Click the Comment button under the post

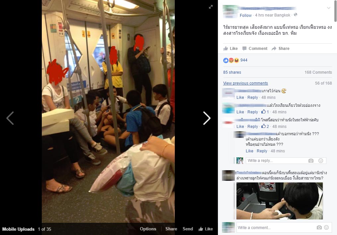(x=255, y=48)
